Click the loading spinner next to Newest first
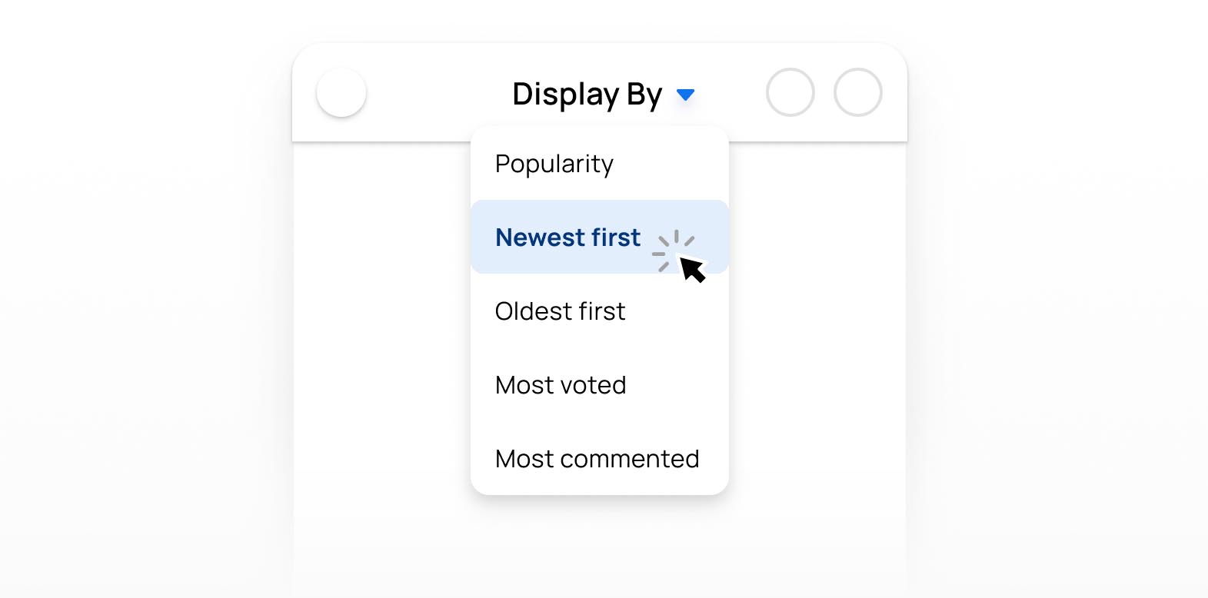This screenshot has width=1208, height=598. point(672,250)
